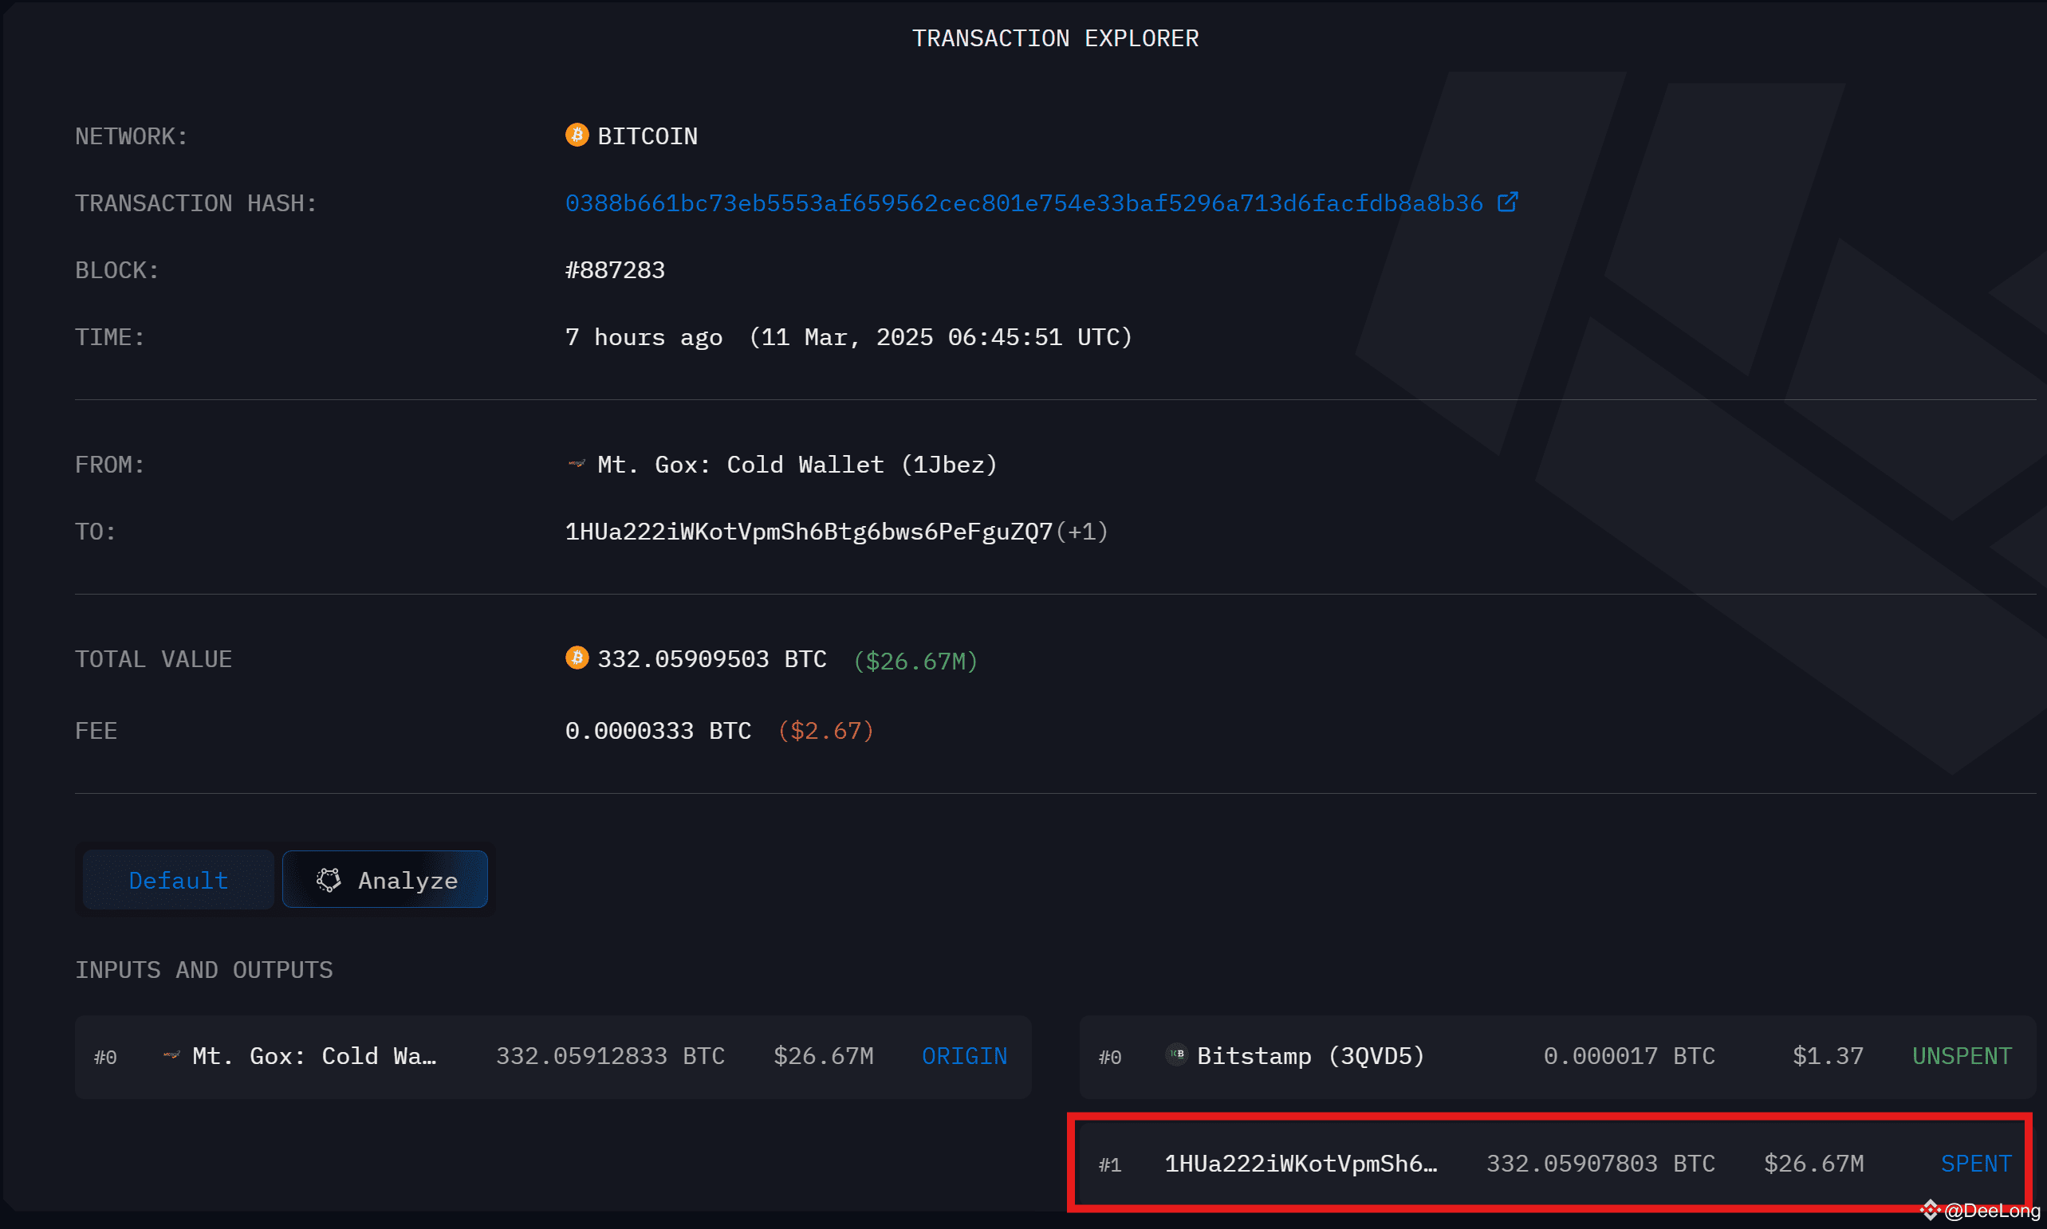The height and width of the screenshot is (1229, 2047).
Task: Click the ORIGIN link on input #0
Action: point(964,1056)
